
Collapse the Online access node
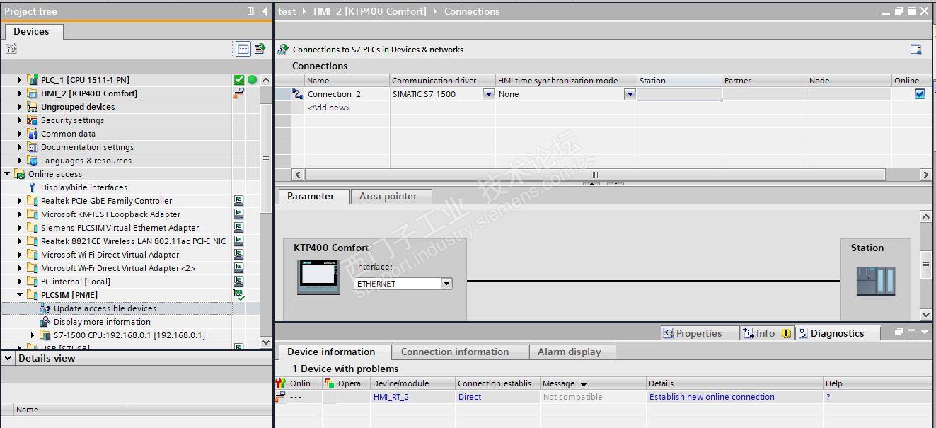coord(7,174)
